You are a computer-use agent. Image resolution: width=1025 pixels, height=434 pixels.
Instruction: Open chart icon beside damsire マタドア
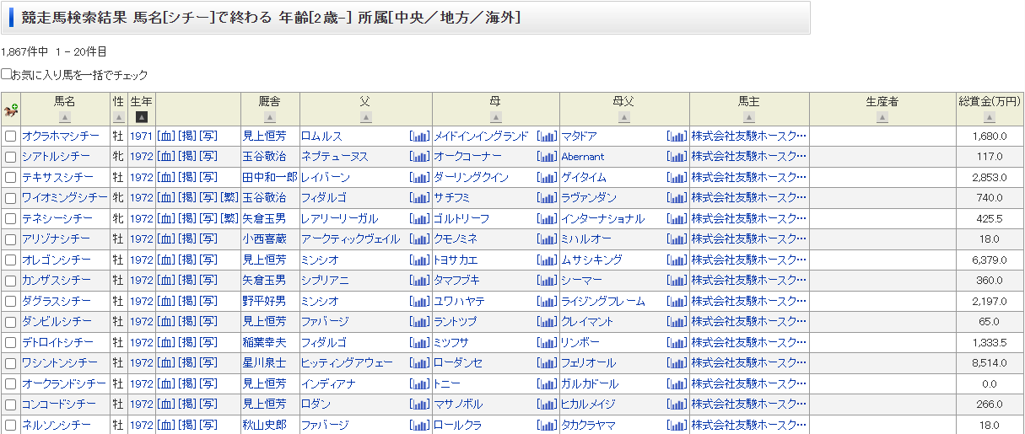[677, 136]
